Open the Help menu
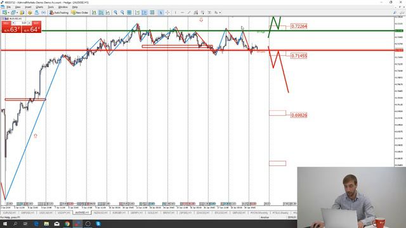Viewport: 406px width, 228px height. (x=75, y=7)
